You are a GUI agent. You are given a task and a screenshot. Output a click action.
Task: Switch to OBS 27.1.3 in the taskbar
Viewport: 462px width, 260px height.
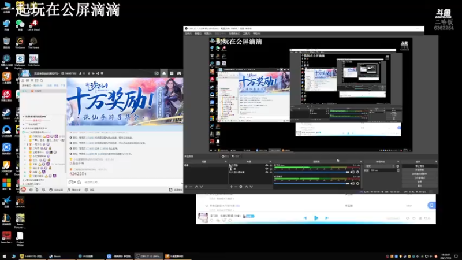tap(149, 256)
